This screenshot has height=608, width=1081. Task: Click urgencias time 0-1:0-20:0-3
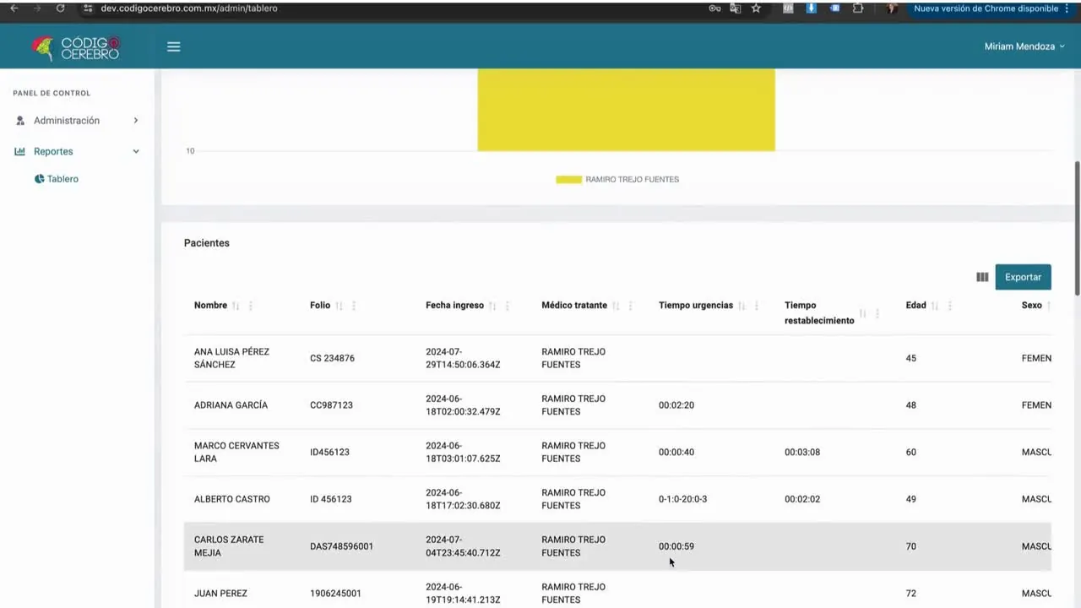(682, 499)
